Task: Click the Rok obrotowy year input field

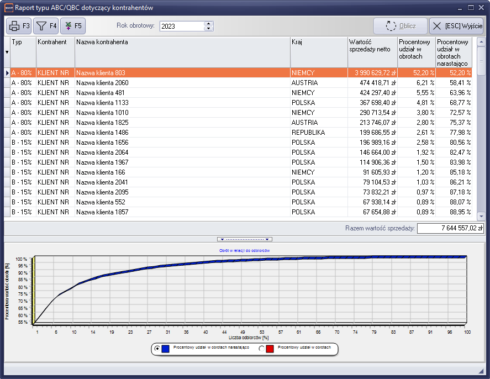Action: [x=181, y=26]
